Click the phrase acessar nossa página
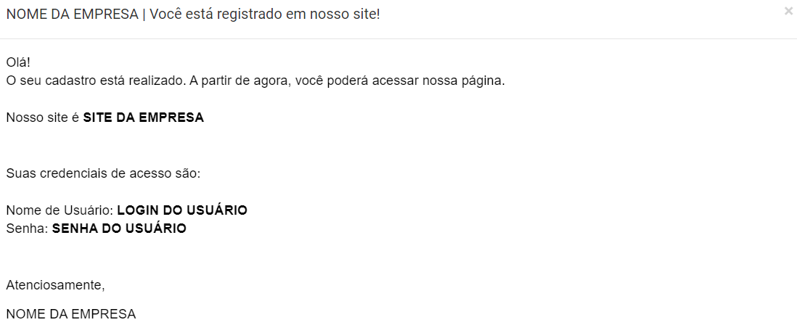 click(x=438, y=81)
